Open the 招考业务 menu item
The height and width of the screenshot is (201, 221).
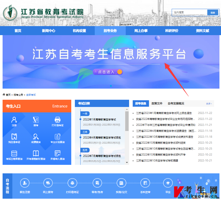click(110, 30)
